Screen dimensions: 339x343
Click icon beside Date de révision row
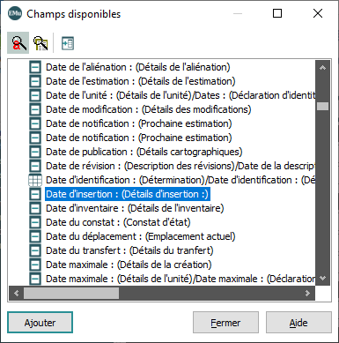tap(35, 166)
